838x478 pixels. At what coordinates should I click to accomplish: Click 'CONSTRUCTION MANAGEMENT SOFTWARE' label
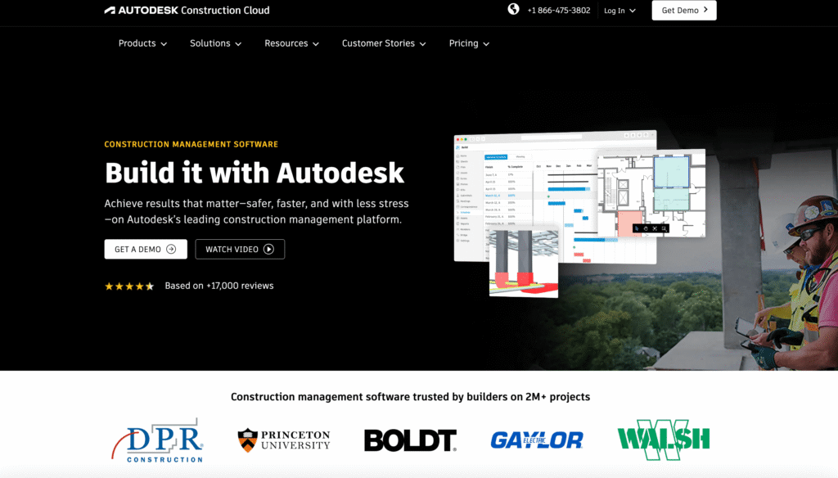click(x=191, y=144)
